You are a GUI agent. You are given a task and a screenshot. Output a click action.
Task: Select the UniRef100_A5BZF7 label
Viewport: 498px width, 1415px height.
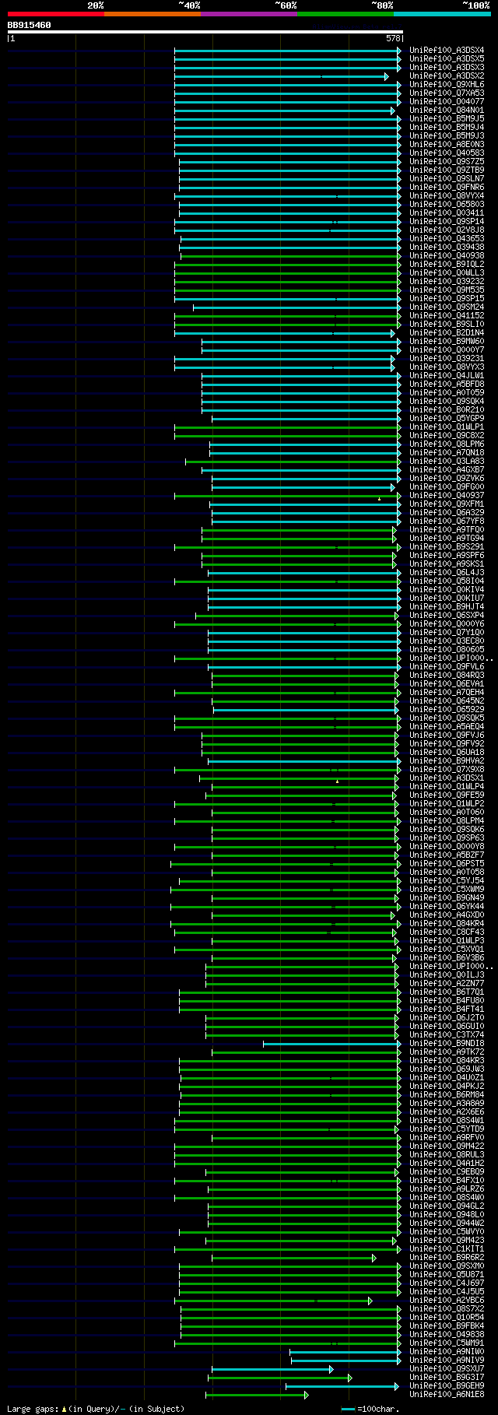point(447,855)
